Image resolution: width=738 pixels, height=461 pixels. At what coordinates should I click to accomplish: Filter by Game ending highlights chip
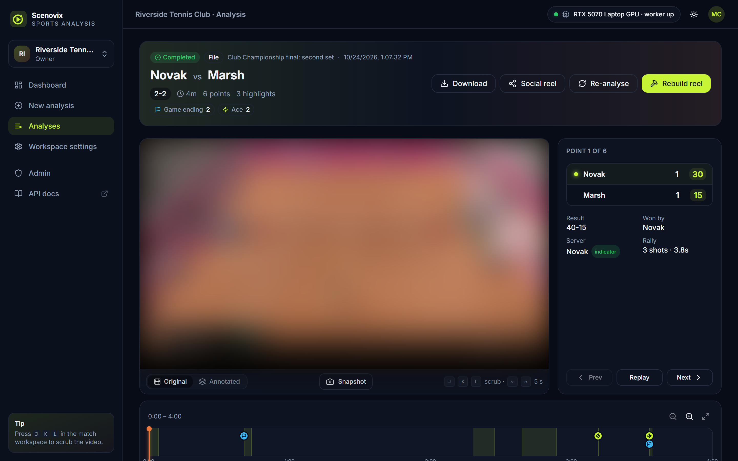[182, 109]
